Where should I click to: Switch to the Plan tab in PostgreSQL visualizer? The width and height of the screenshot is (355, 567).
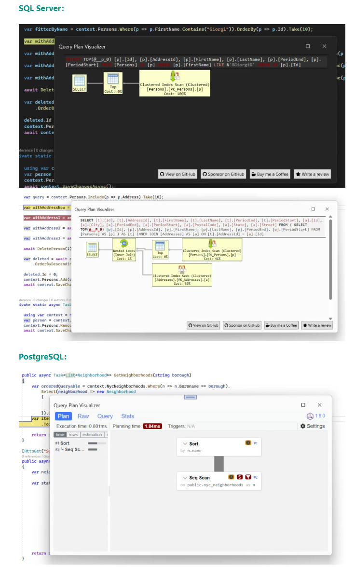pos(63,416)
